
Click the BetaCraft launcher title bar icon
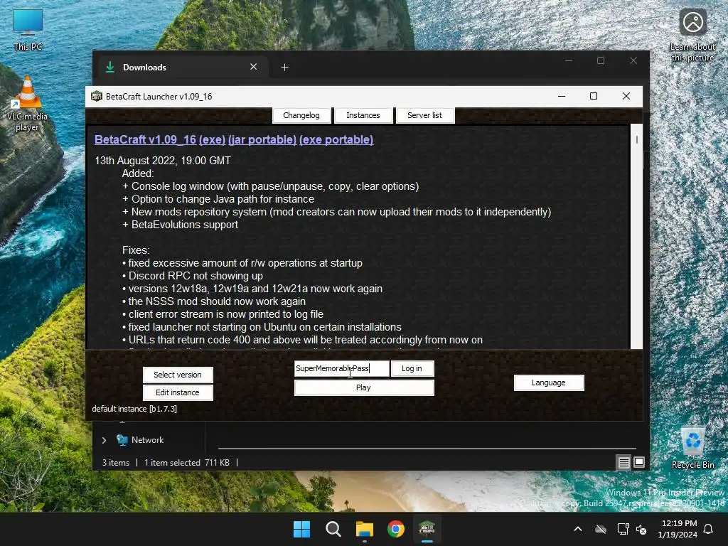click(x=97, y=96)
